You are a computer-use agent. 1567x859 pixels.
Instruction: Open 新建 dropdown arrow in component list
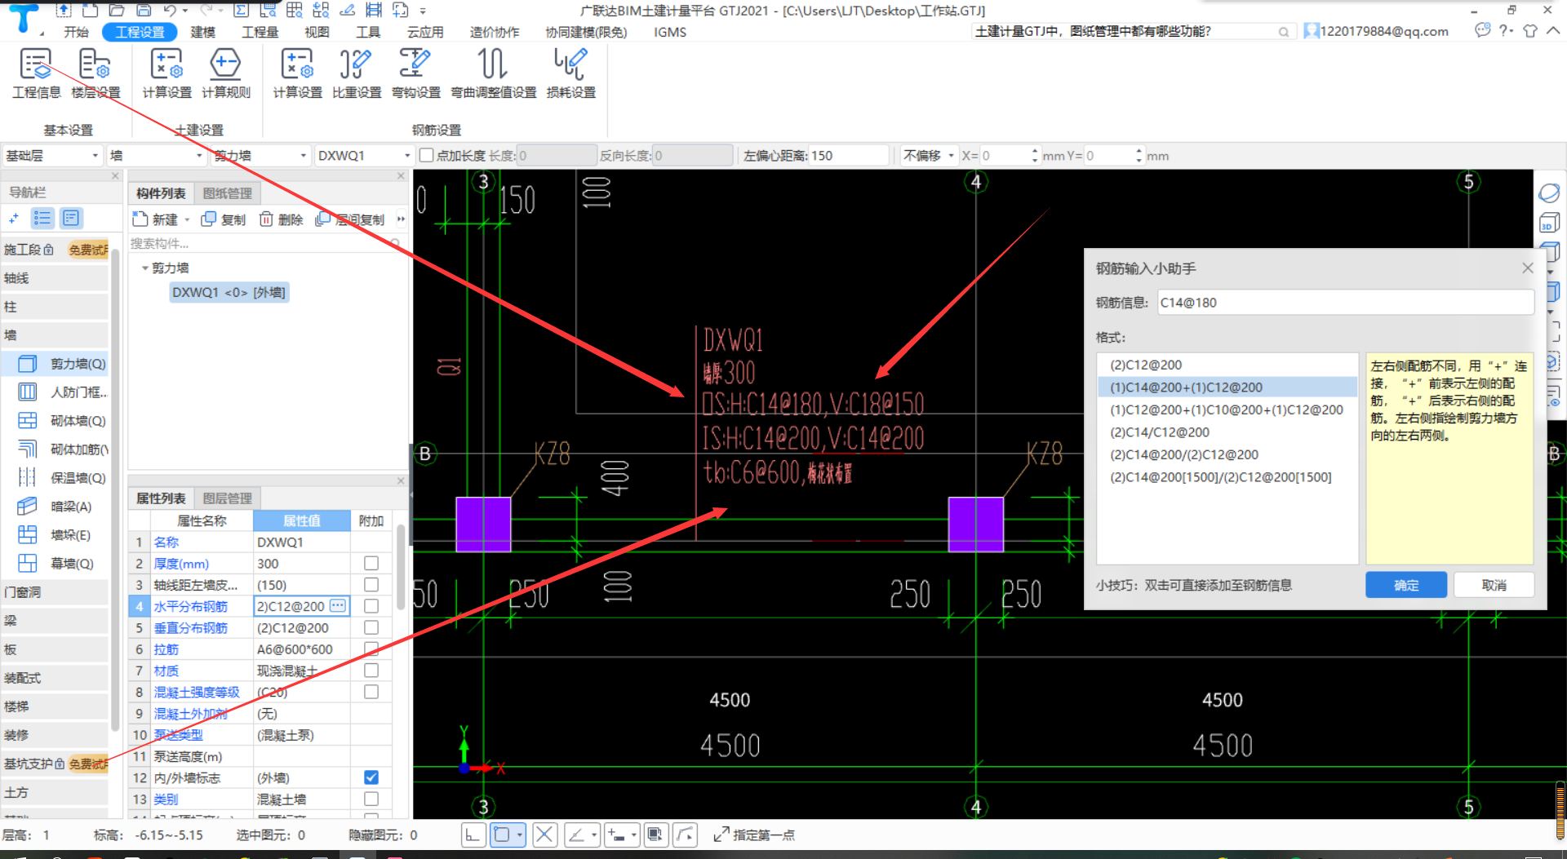point(187,219)
